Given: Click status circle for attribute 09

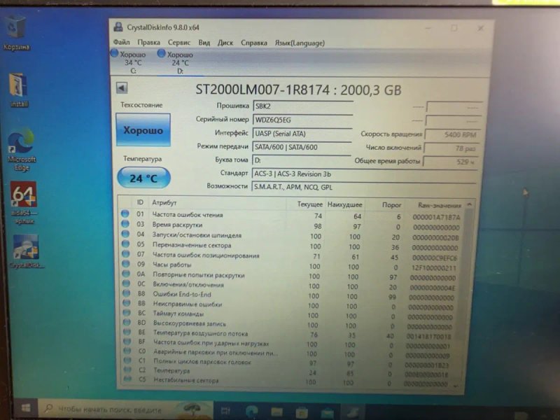Looking at the screenshot, I should click(x=126, y=264).
